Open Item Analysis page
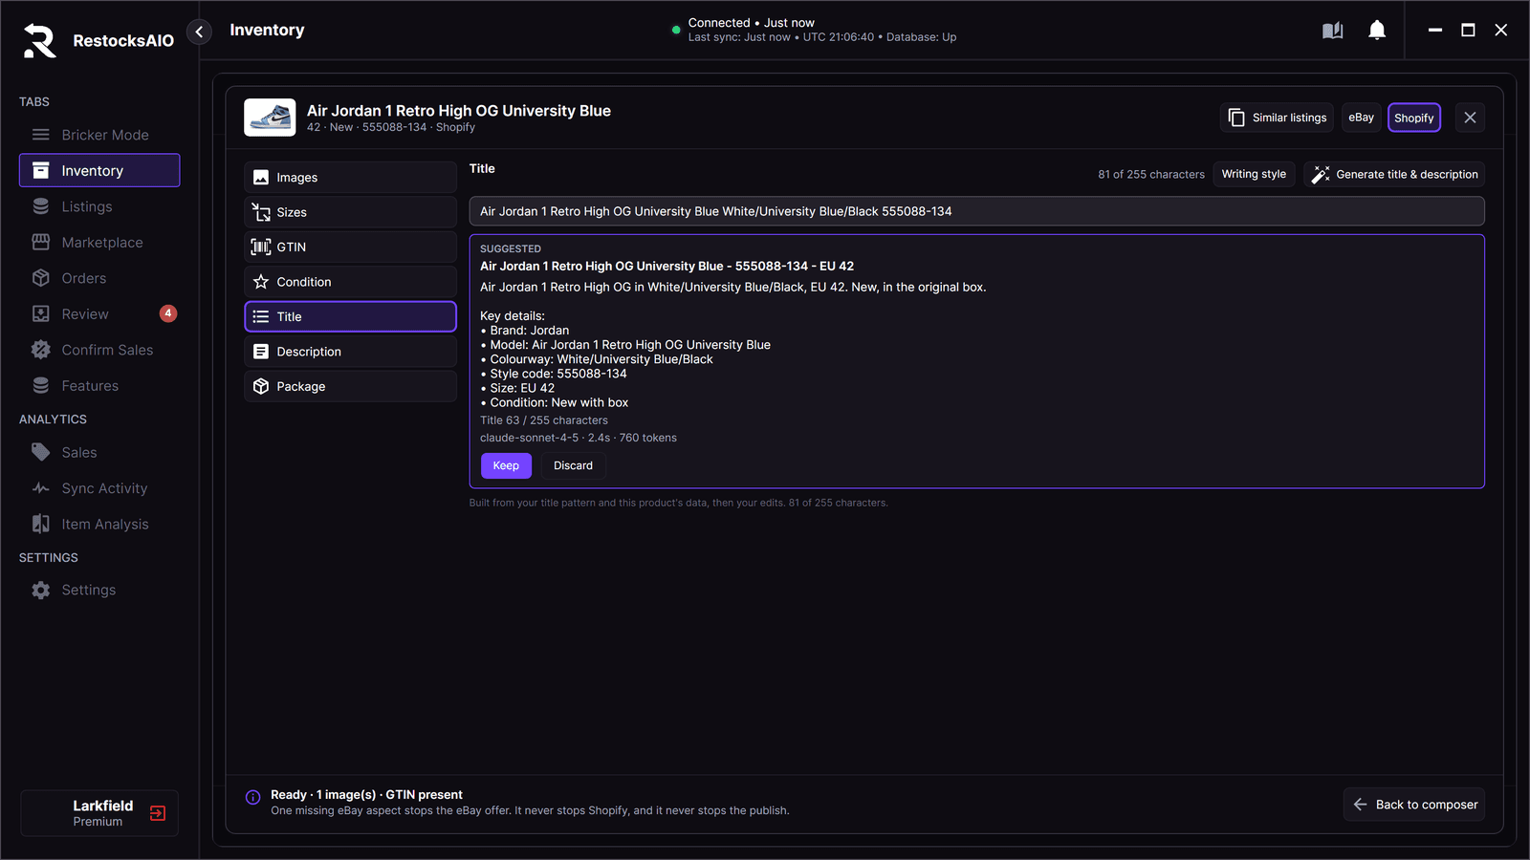This screenshot has height=860, width=1530. (99, 524)
